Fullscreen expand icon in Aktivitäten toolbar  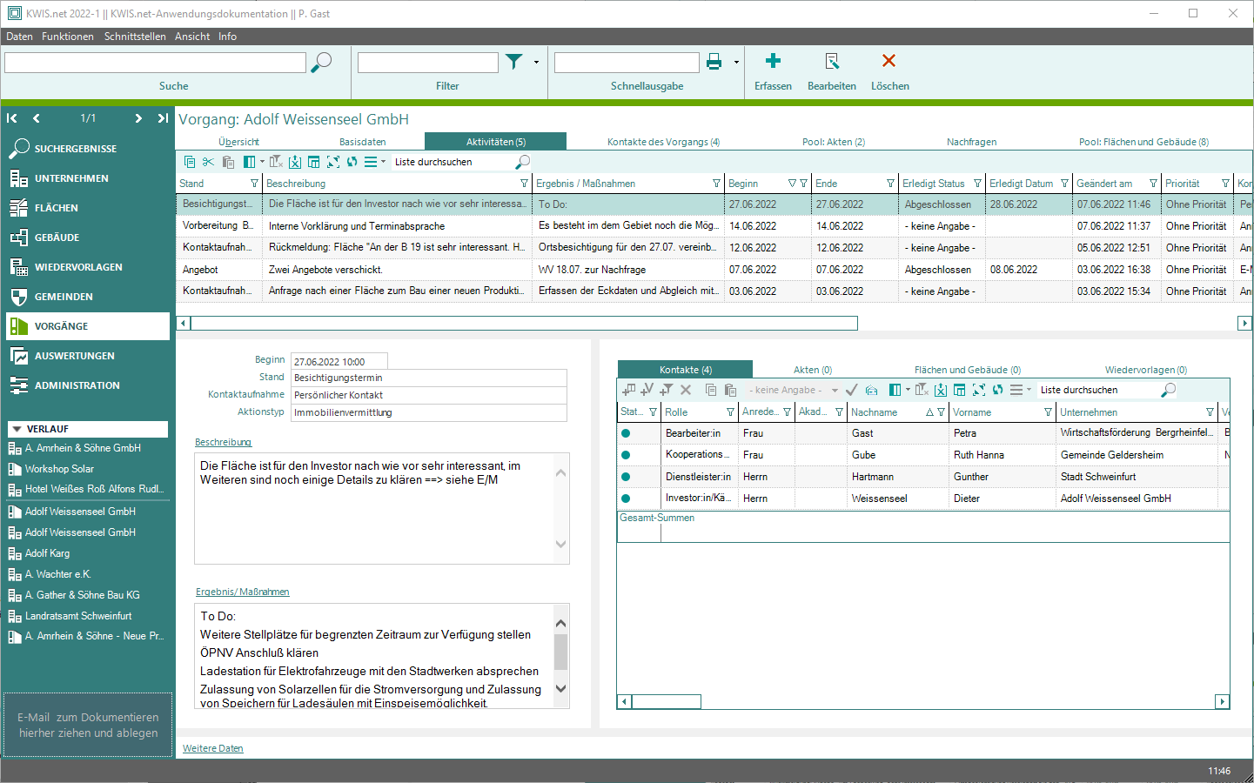333,162
